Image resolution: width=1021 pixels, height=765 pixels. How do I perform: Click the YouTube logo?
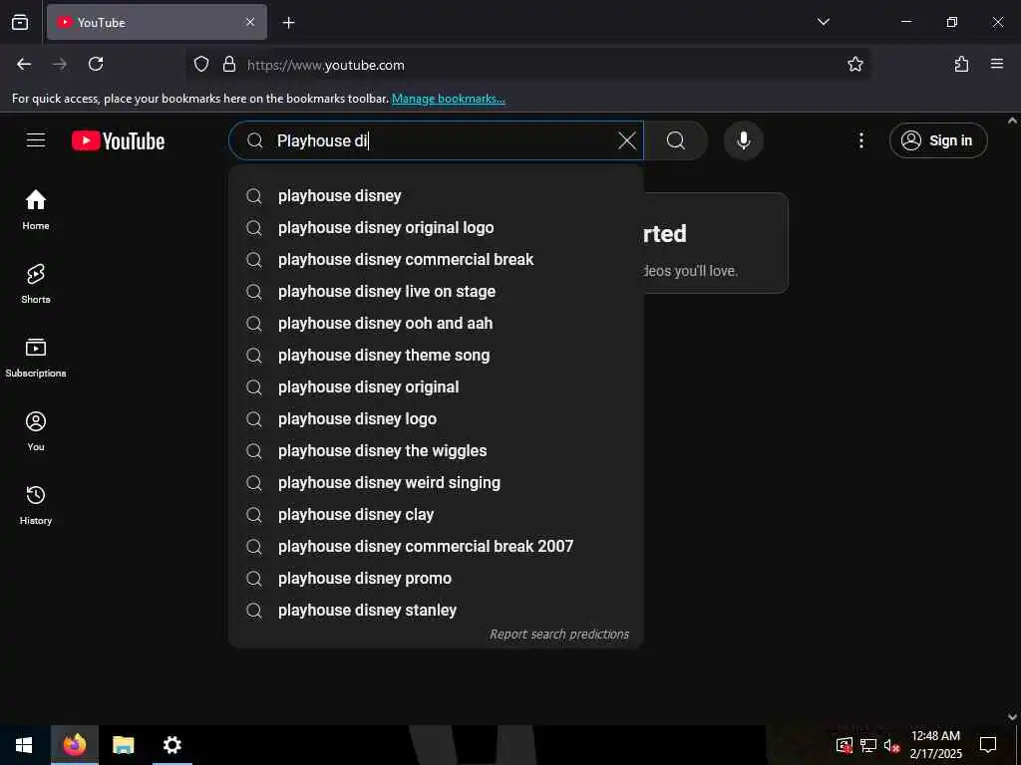pos(118,141)
